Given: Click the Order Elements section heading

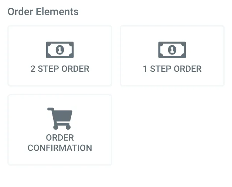Looking at the screenshot, I should (43, 11).
